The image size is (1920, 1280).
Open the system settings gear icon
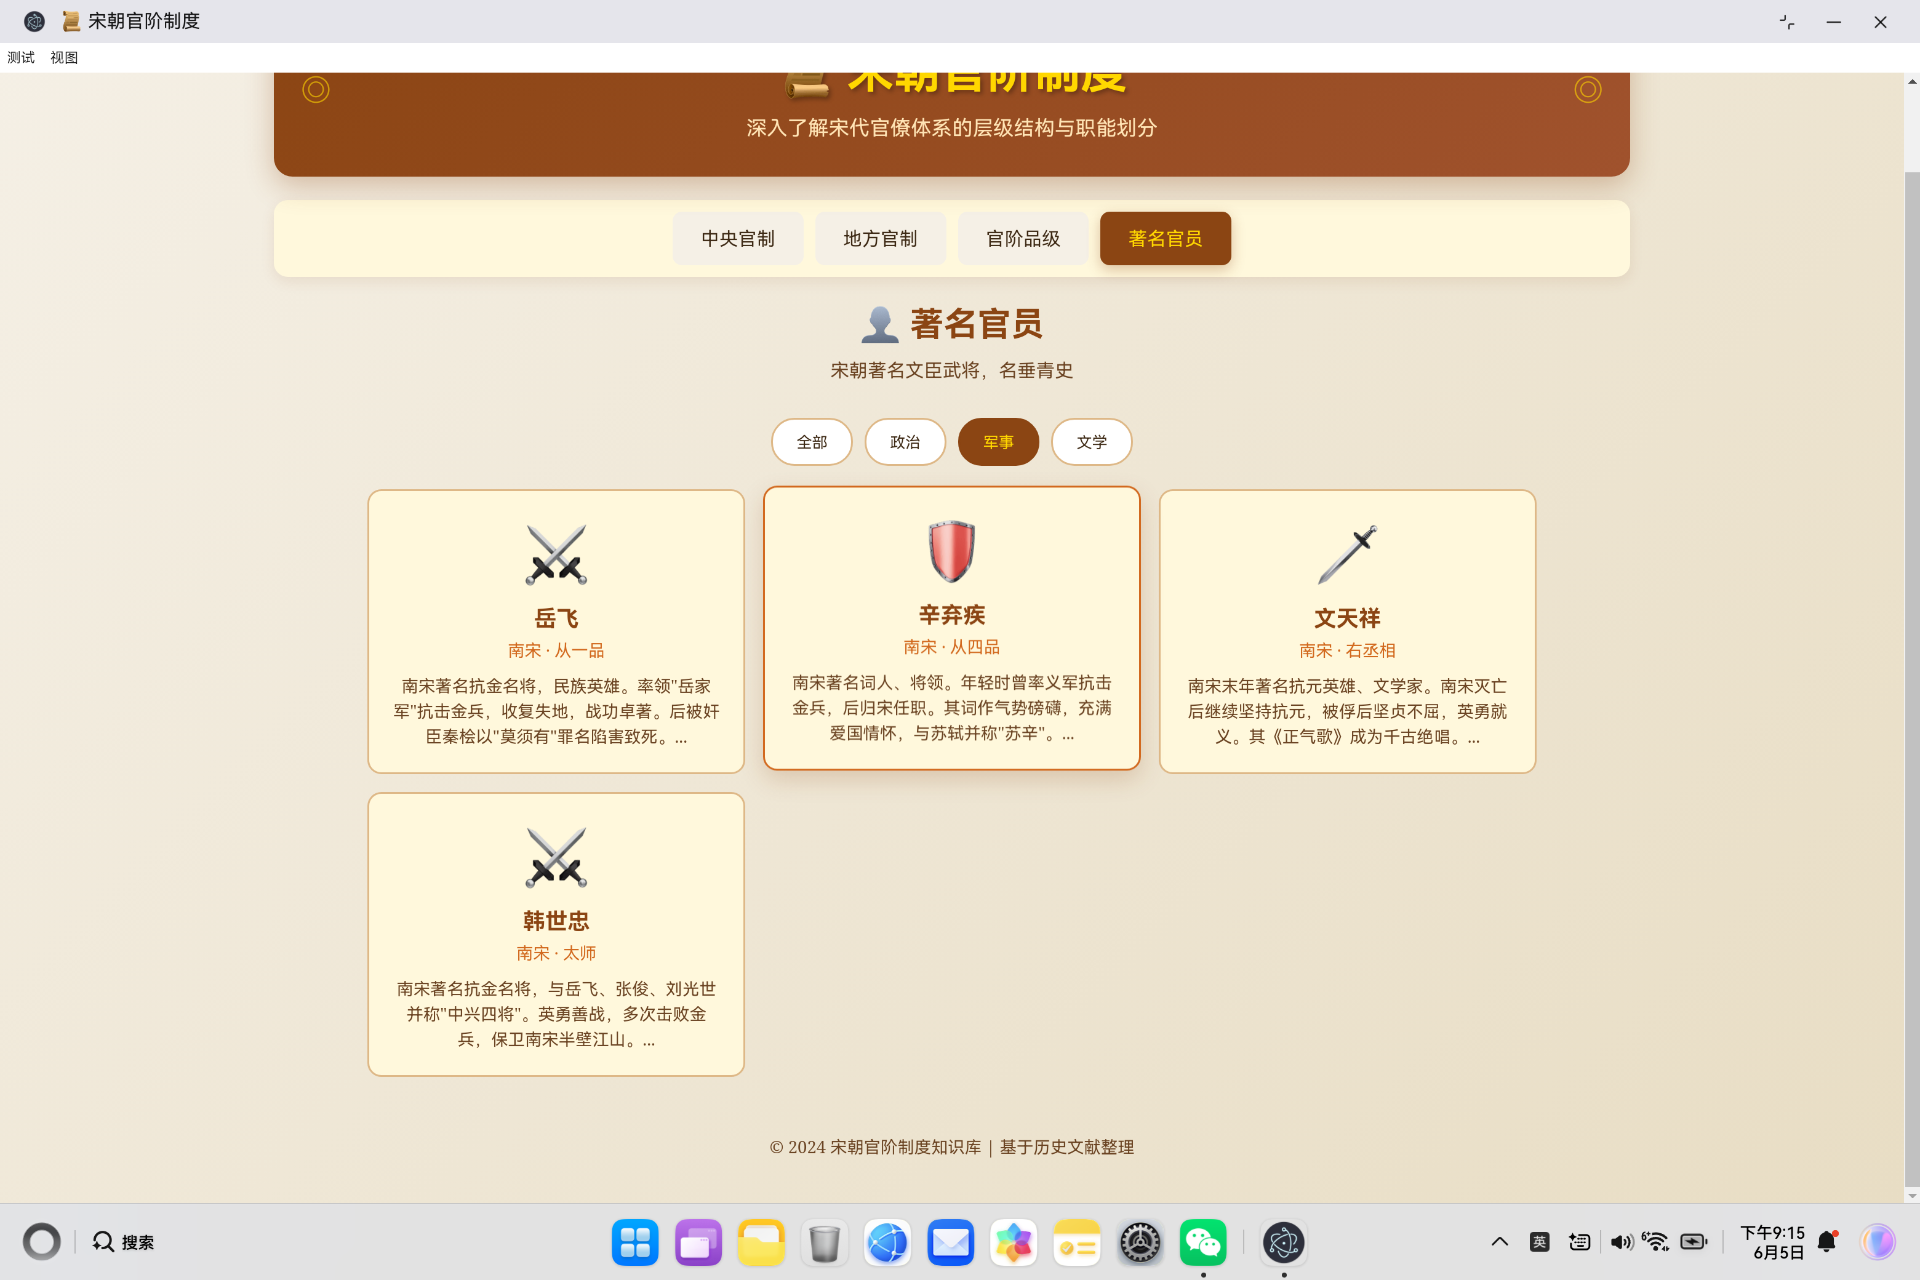click(1140, 1242)
